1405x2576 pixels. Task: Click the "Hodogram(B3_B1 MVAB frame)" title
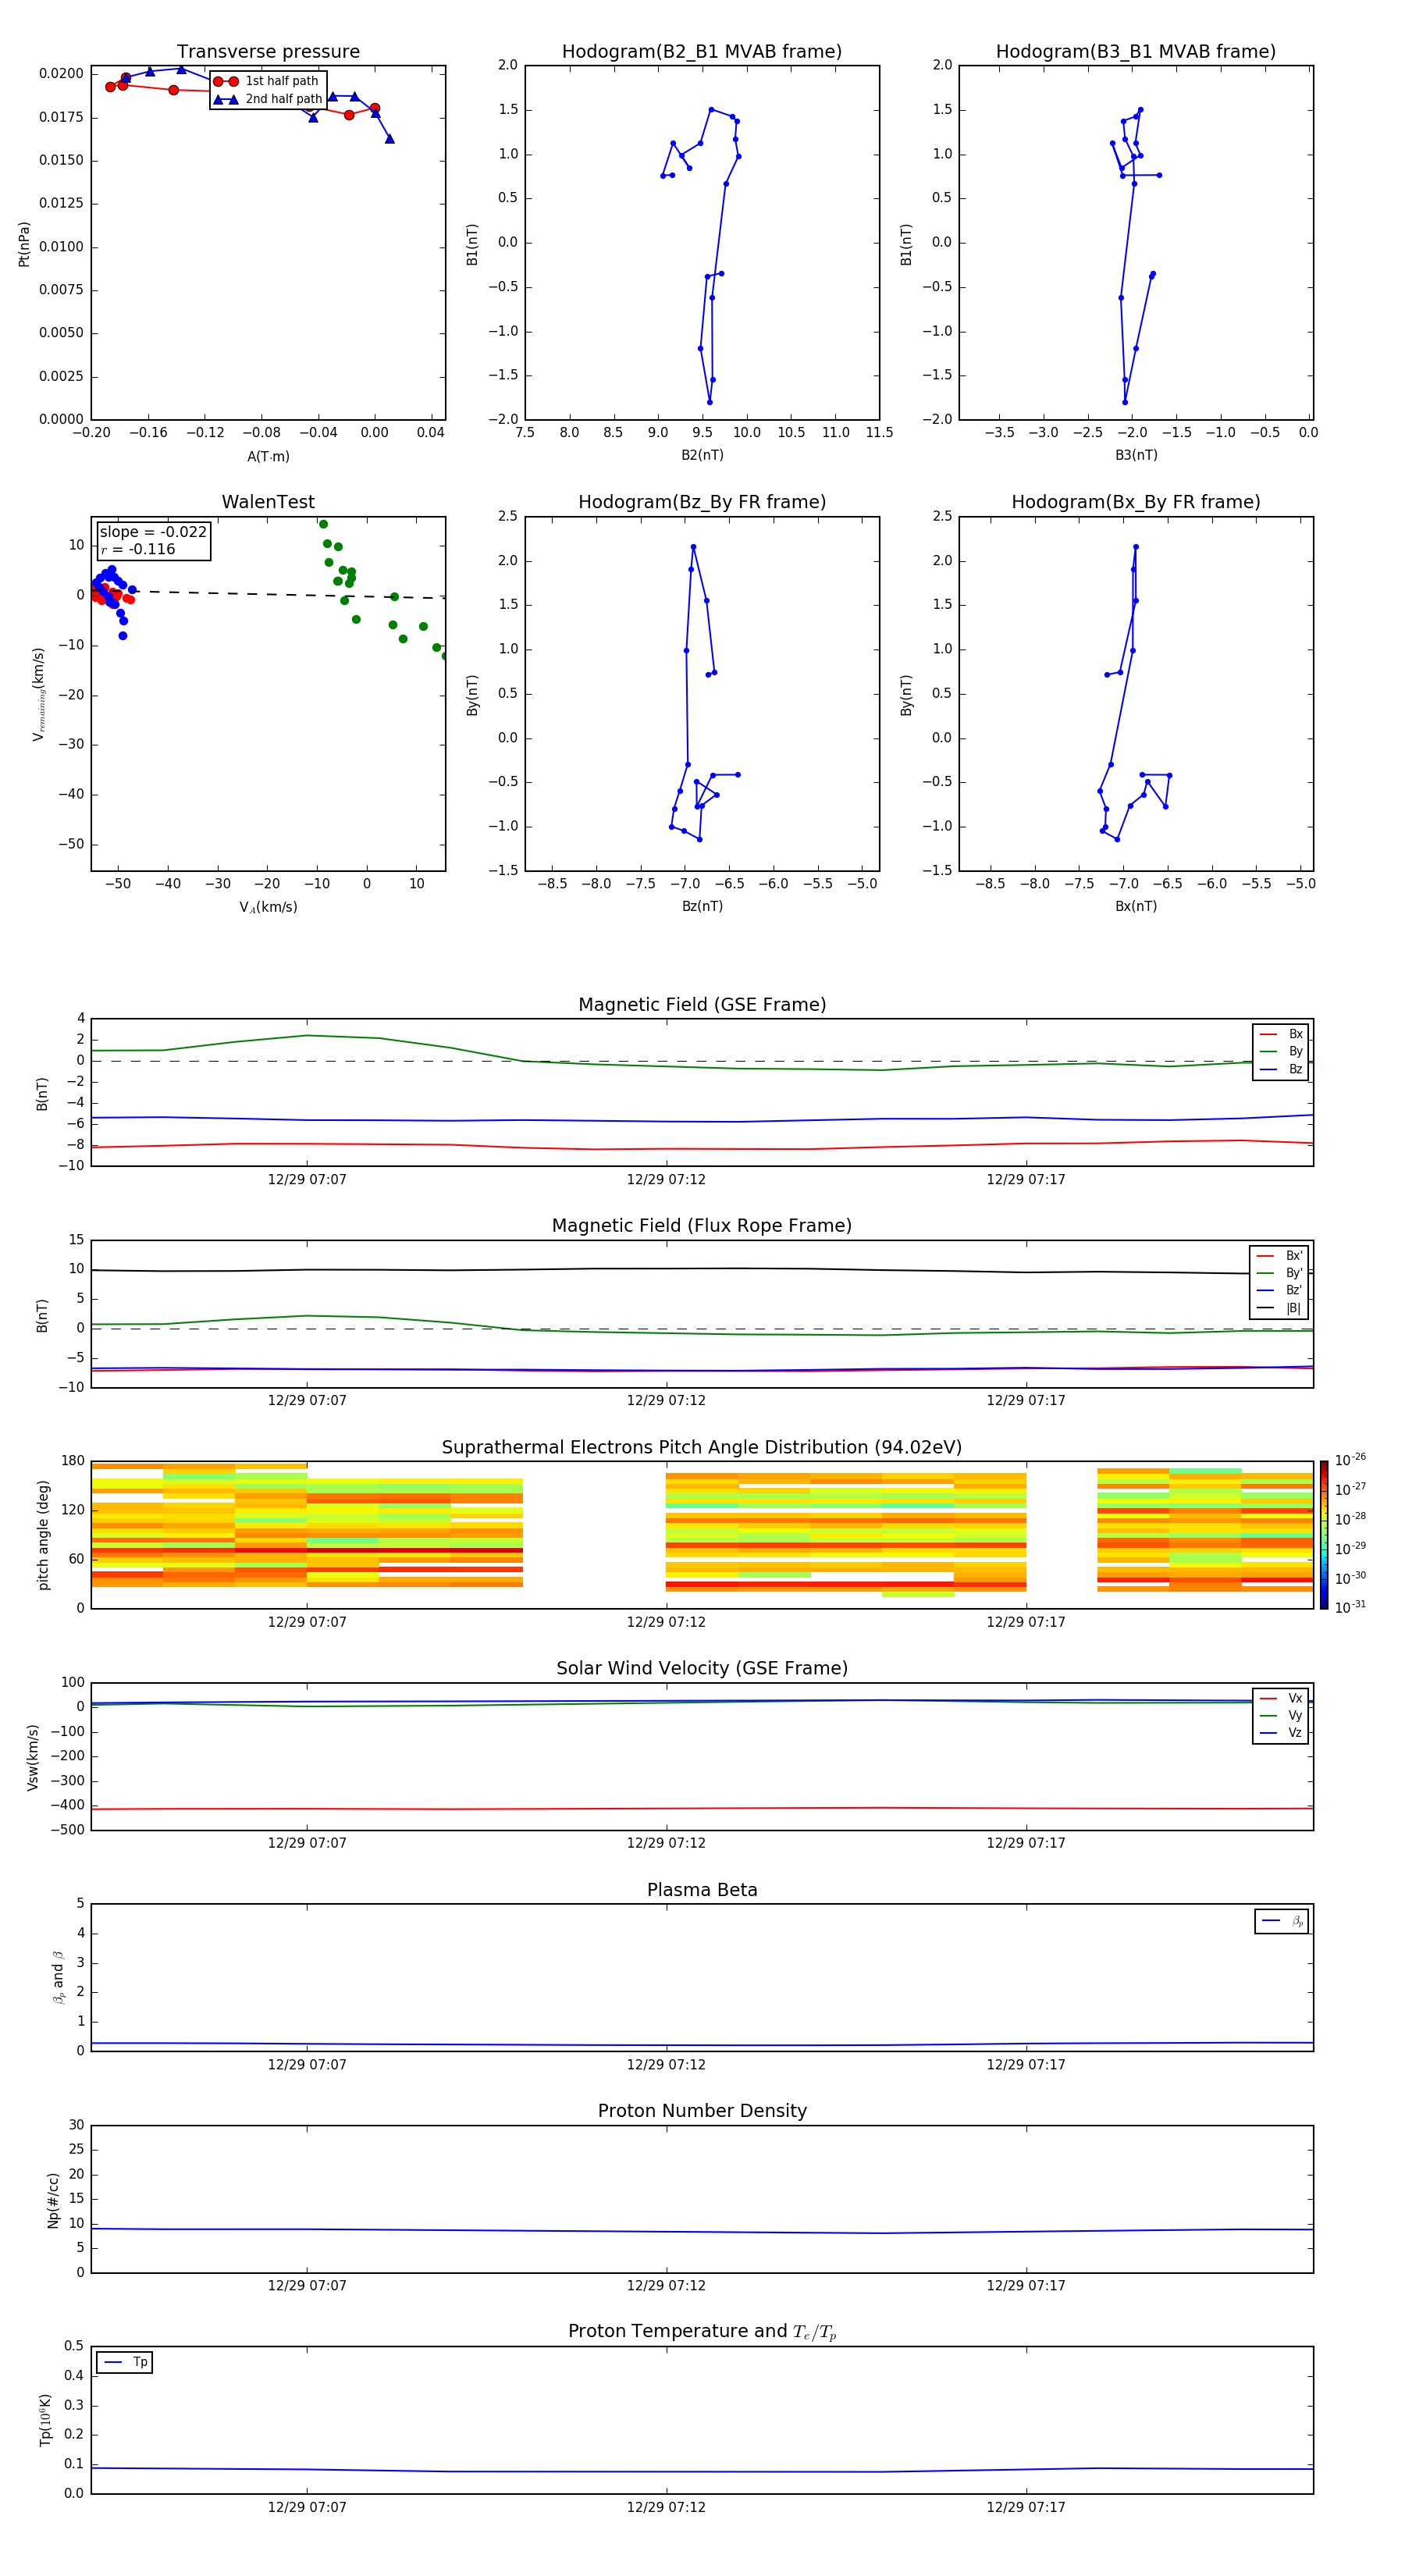1136,52
